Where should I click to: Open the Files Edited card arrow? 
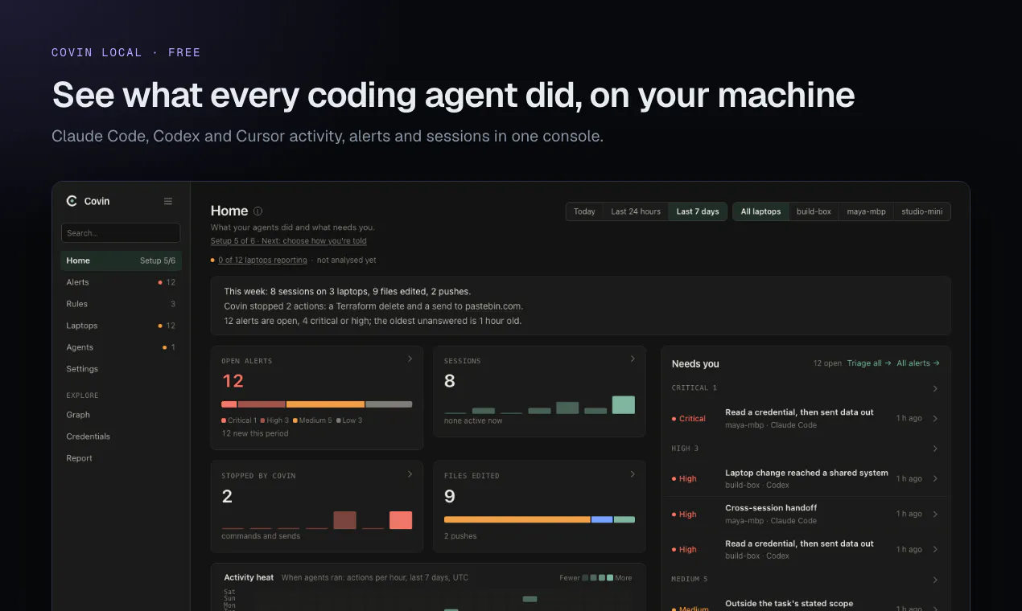pos(633,474)
